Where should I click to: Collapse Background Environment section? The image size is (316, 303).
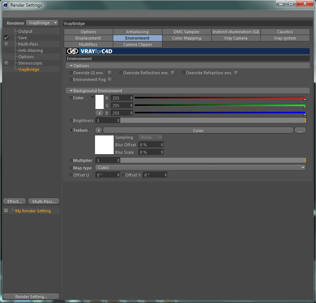(x=71, y=91)
